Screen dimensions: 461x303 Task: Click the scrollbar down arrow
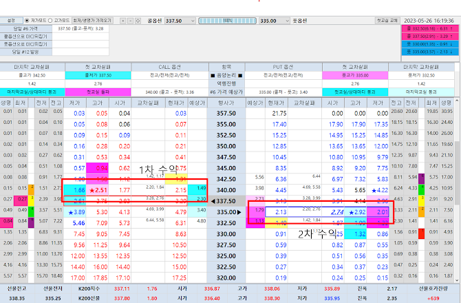457,280
